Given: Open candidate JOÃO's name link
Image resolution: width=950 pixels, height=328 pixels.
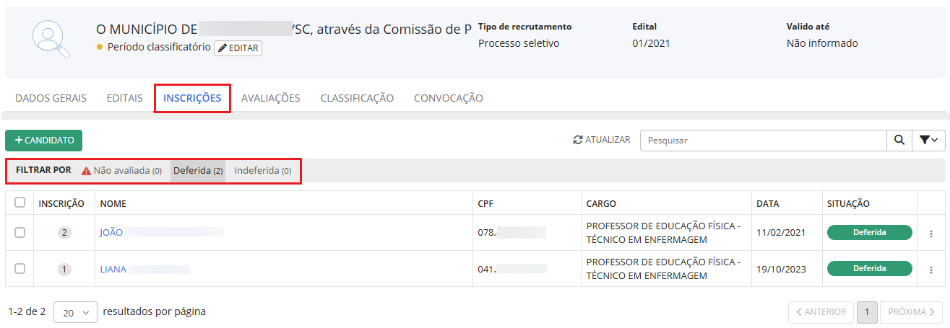Looking at the screenshot, I should (x=111, y=232).
